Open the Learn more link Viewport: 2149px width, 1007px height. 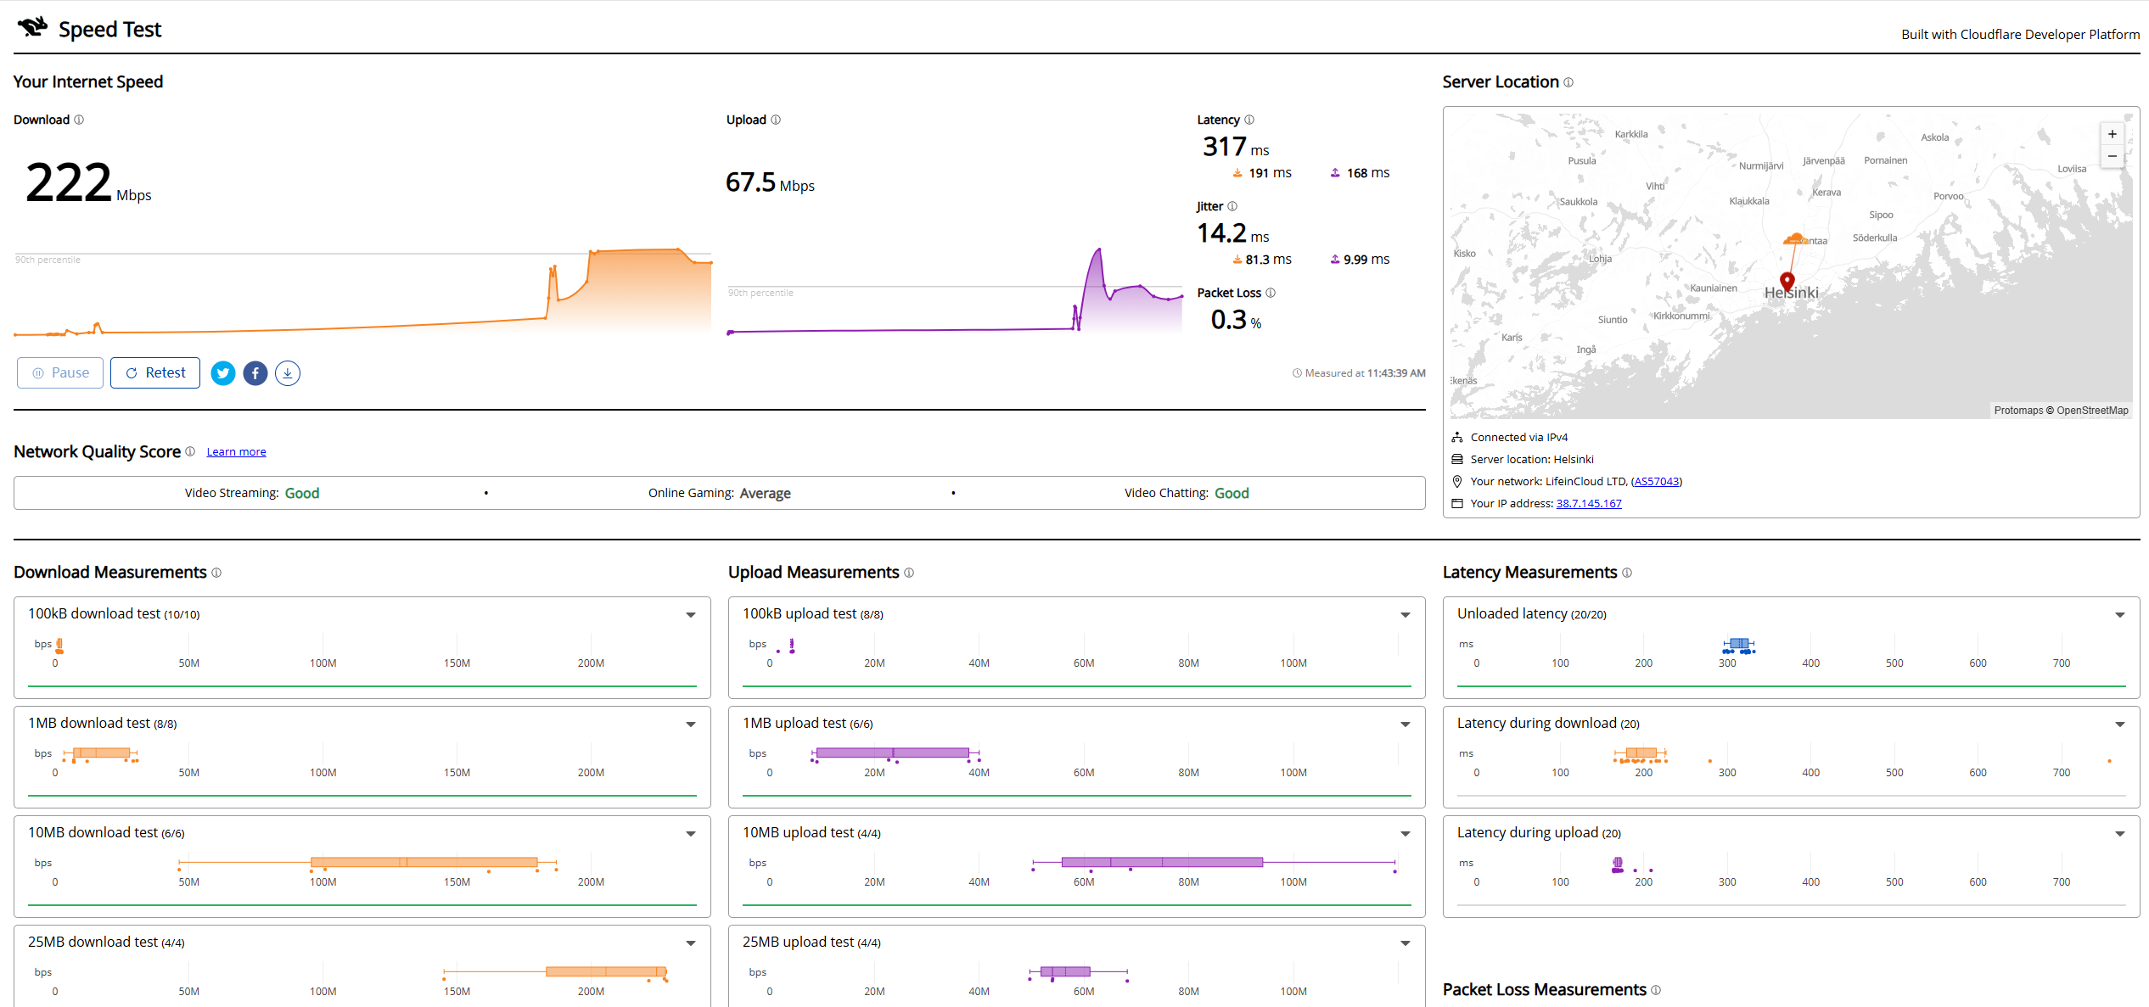(x=236, y=452)
